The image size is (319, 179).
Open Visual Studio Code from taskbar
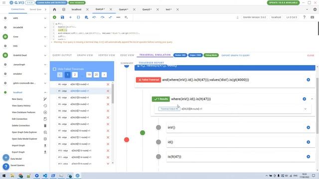pos(45,176)
